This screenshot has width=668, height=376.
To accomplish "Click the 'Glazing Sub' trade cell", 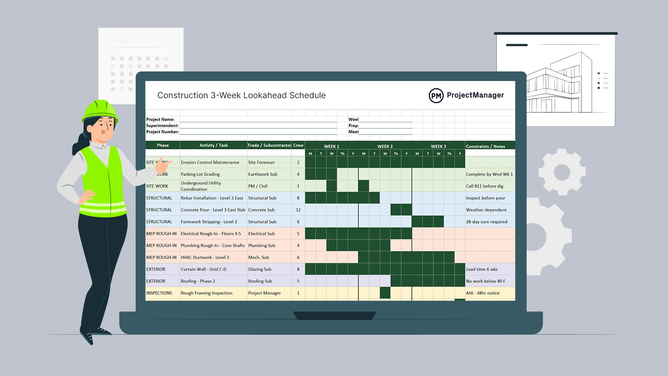I will (269, 269).
